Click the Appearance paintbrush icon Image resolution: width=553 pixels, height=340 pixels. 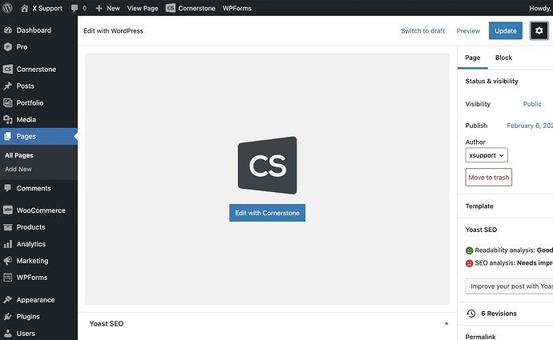(x=8, y=299)
